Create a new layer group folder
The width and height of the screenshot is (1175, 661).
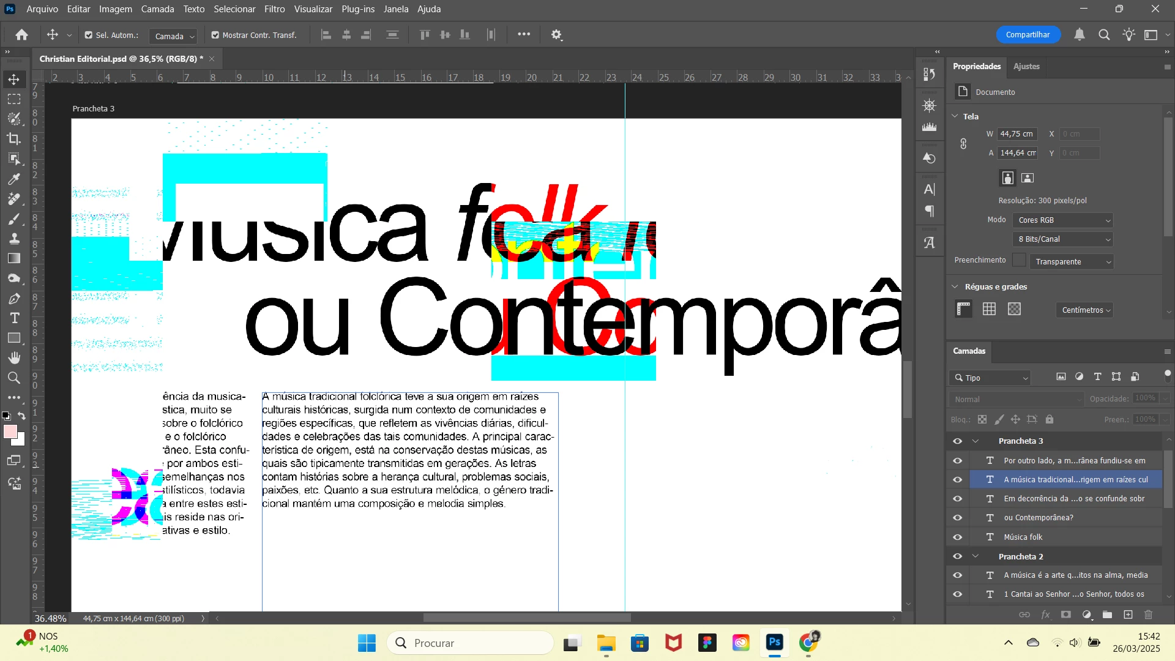(x=1107, y=614)
